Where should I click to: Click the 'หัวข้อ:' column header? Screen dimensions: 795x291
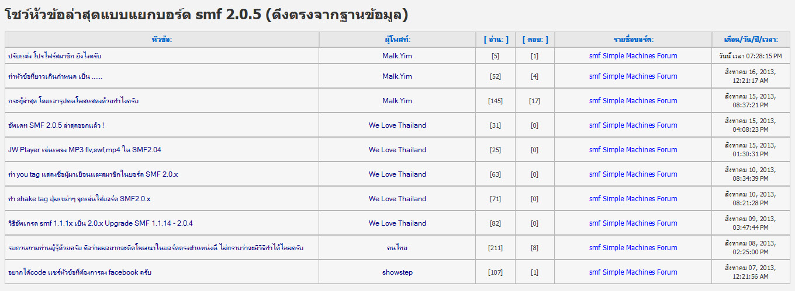coord(161,40)
